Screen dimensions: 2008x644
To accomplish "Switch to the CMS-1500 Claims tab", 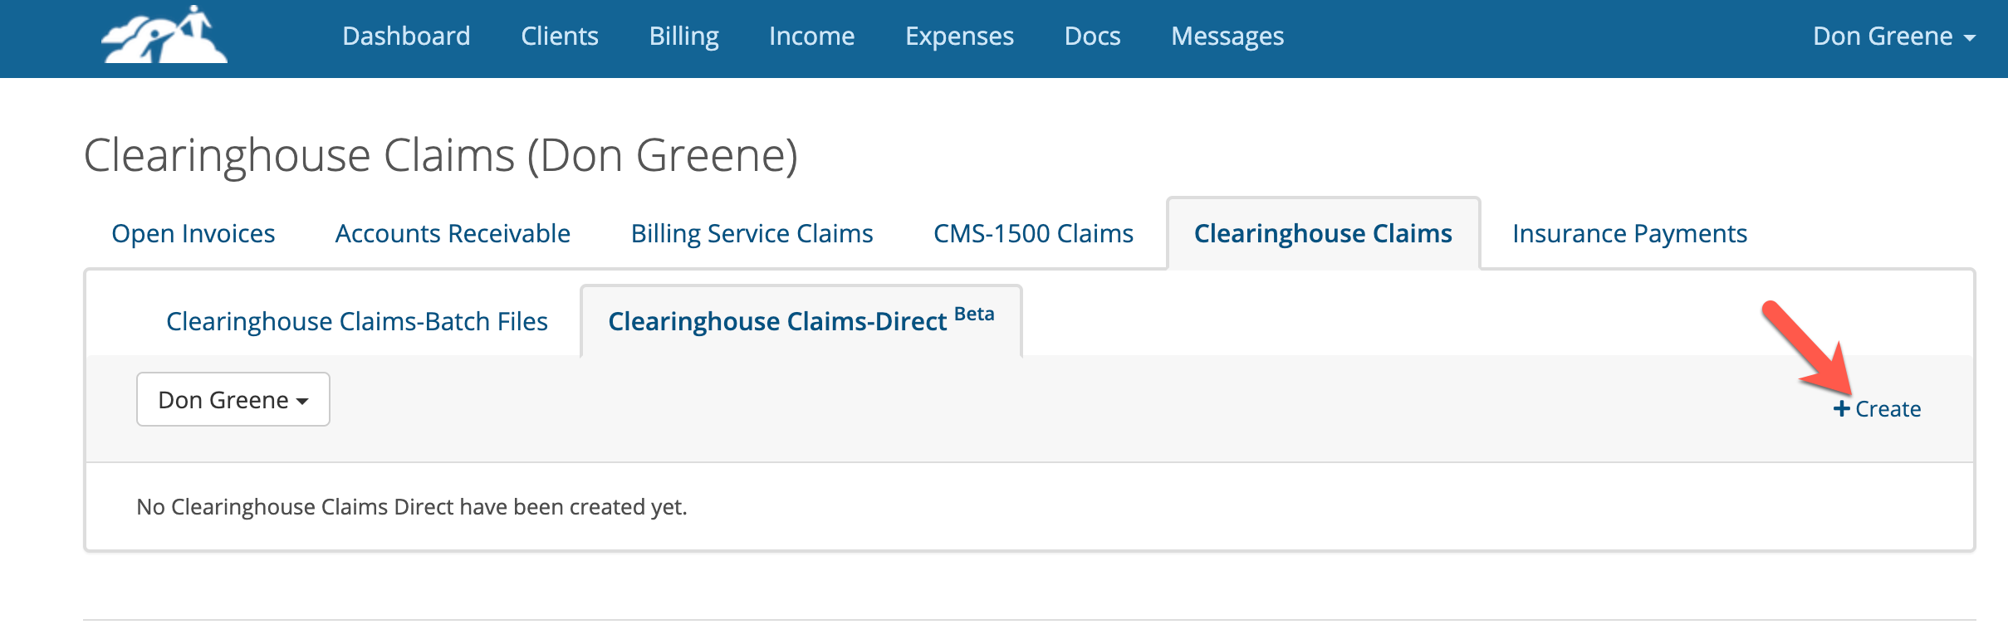I will point(1033,233).
